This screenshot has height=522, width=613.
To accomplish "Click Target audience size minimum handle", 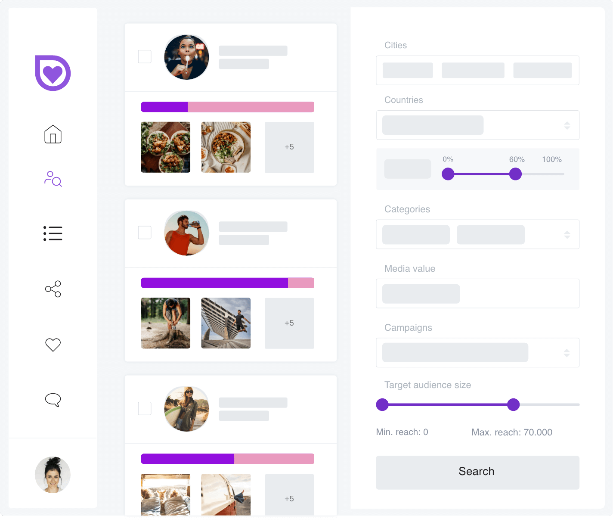I will tap(382, 405).
